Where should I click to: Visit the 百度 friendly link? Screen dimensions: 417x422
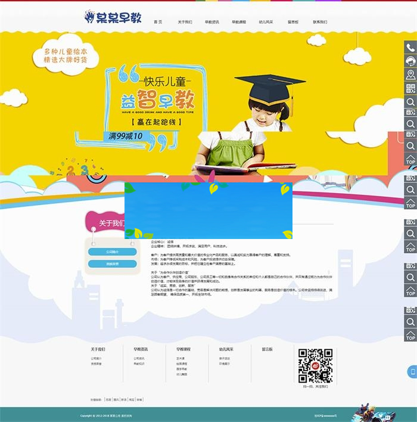pos(108,400)
